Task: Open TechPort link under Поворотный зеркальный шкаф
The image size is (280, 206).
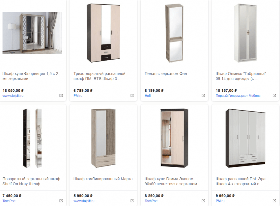Action: point(9,201)
